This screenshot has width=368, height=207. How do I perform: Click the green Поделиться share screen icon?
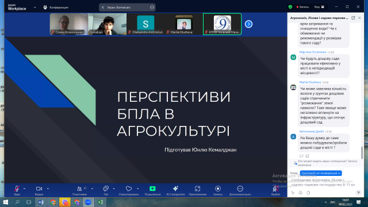click(152, 189)
